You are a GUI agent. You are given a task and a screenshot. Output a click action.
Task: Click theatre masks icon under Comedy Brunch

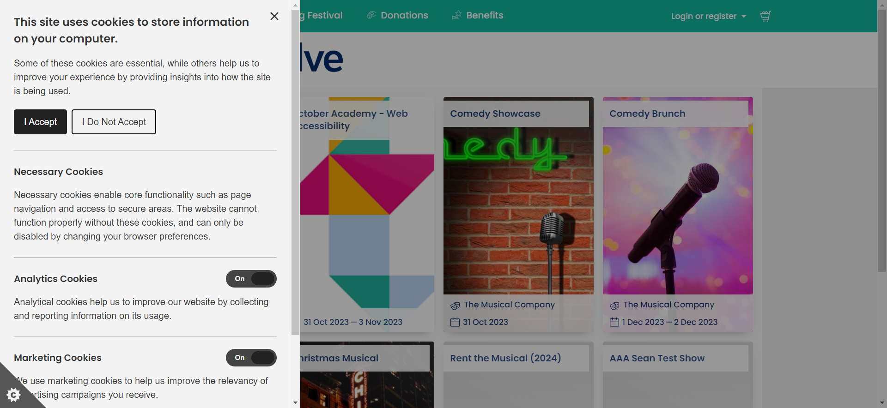[x=614, y=306]
